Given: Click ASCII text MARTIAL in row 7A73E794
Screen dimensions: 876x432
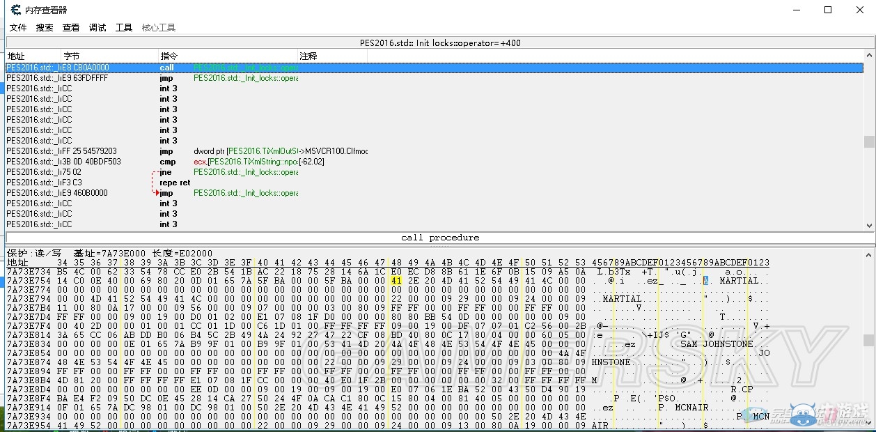Looking at the screenshot, I should coord(622,298).
